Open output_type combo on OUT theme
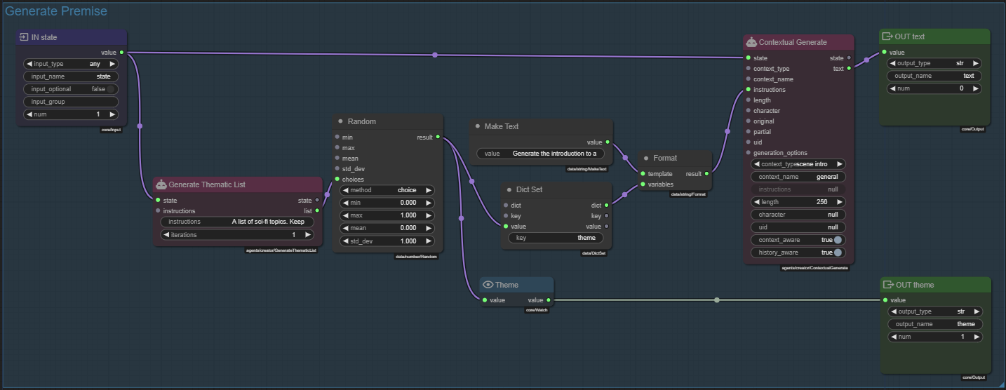 (934, 311)
